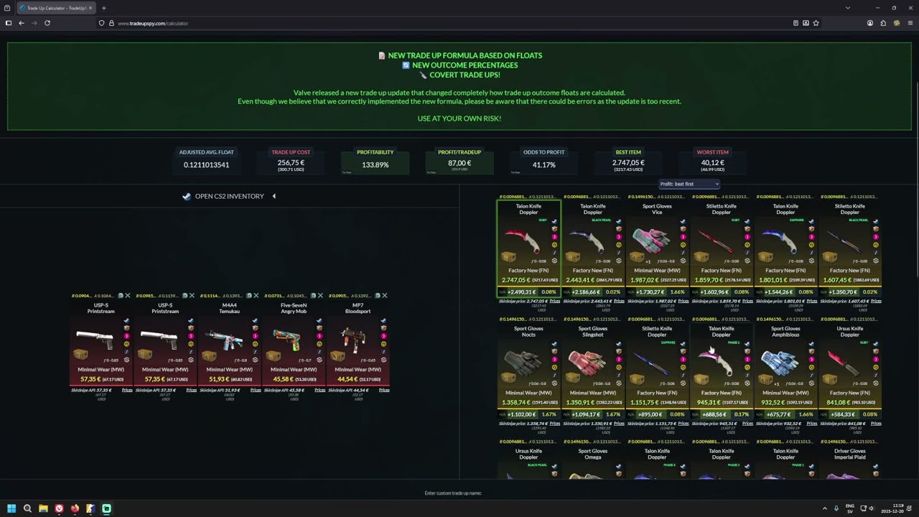919x517 pixels.
Task: Copy the Five-SeveN Angry Mob input item
Action: click(313, 295)
